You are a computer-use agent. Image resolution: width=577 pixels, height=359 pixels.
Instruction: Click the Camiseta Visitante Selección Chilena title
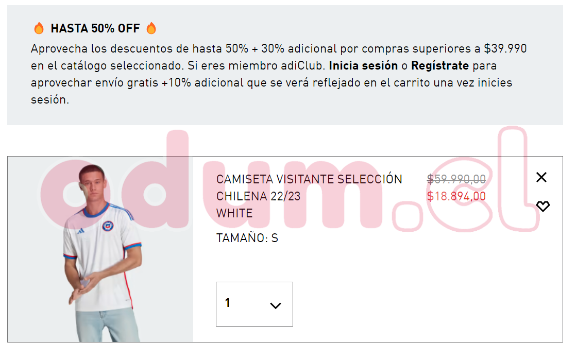[x=309, y=187]
